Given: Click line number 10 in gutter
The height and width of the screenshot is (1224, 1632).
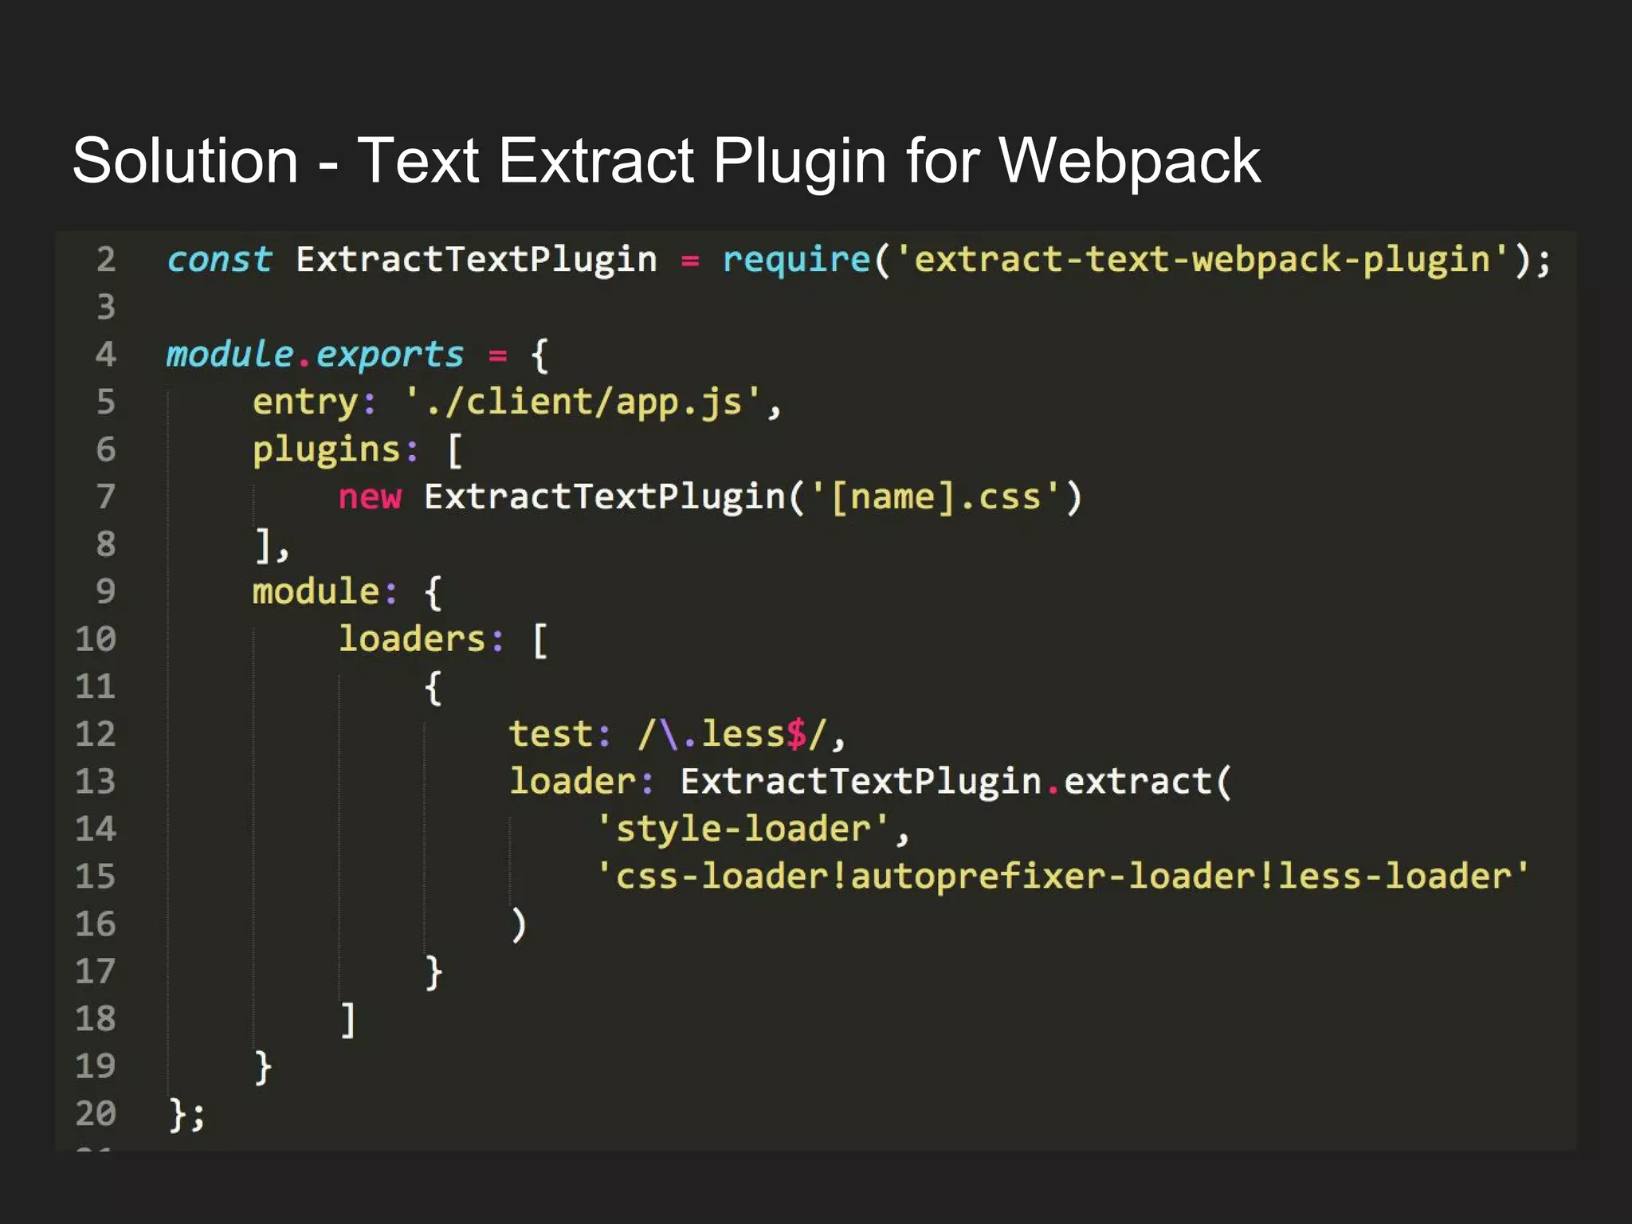Looking at the screenshot, I should [x=96, y=639].
